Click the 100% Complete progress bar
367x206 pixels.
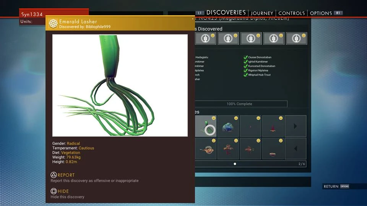coord(241,104)
